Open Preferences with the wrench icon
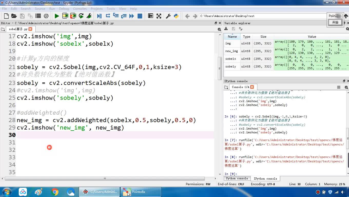 [x=168, y=16]
